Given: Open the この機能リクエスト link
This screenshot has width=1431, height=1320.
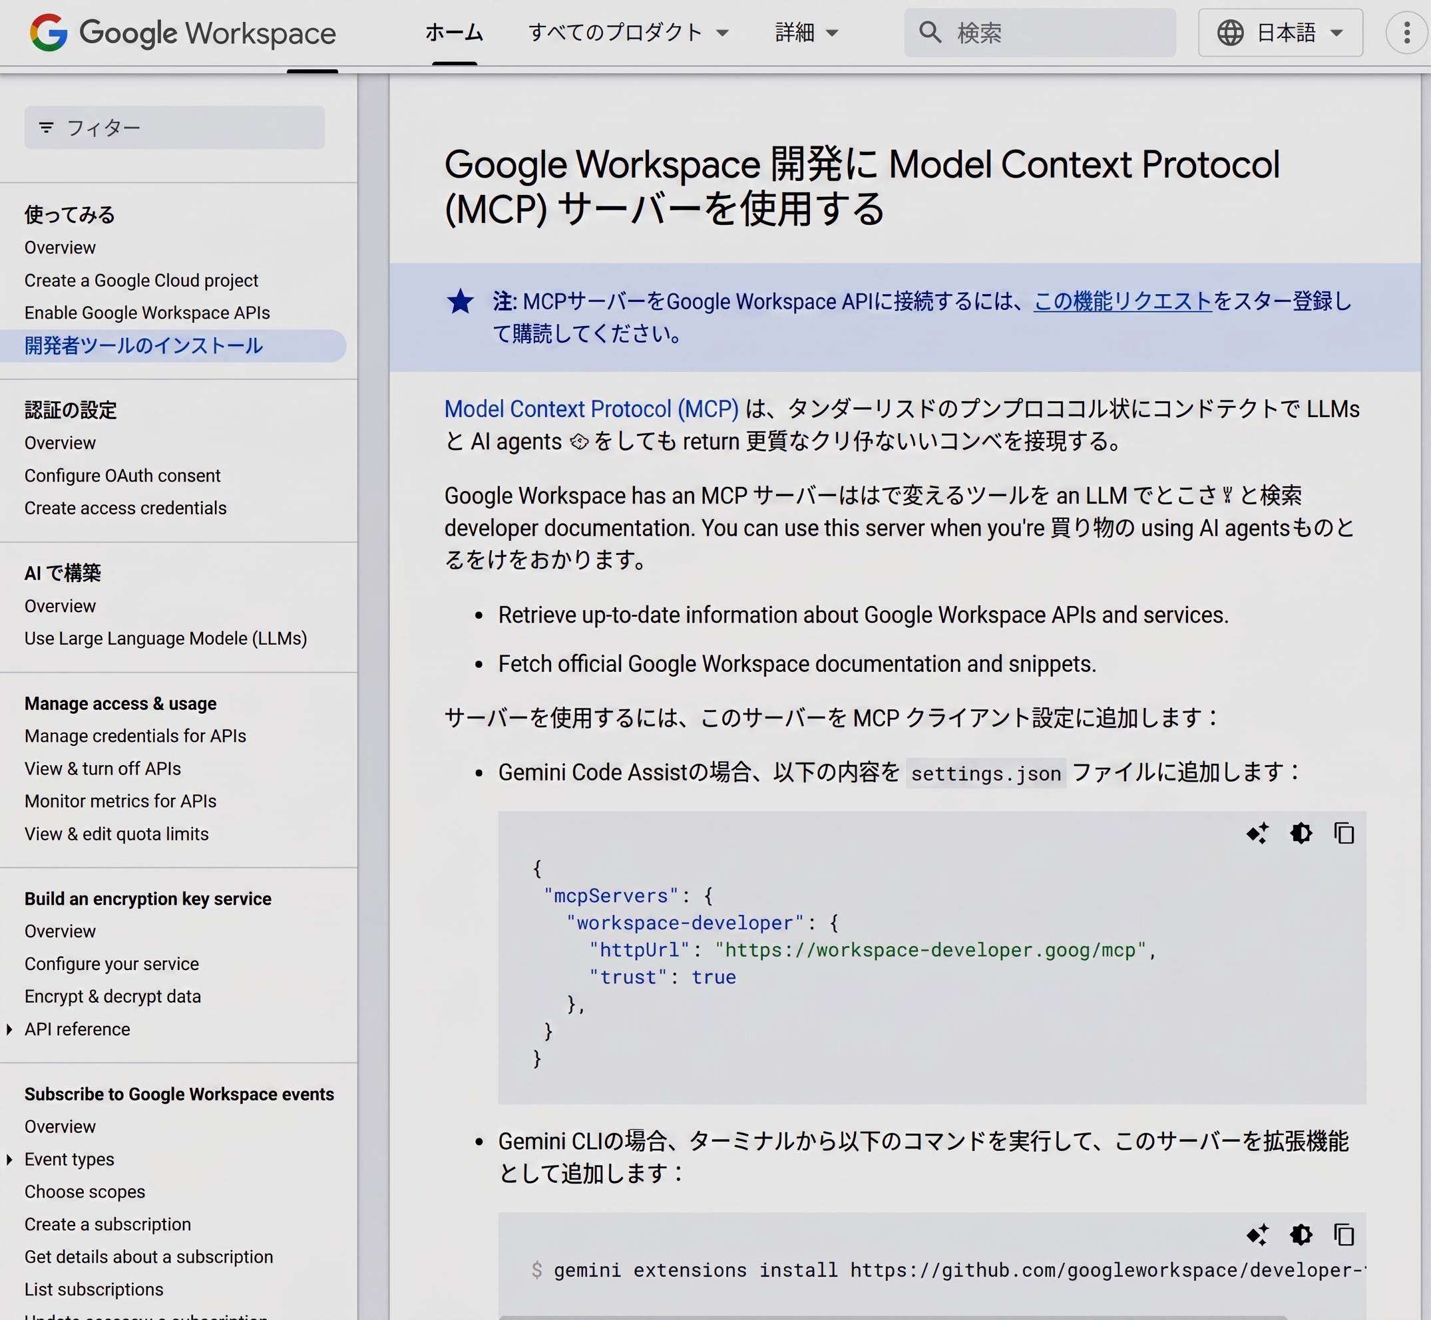Looking at the screenshot, I should pos(1122,301).
